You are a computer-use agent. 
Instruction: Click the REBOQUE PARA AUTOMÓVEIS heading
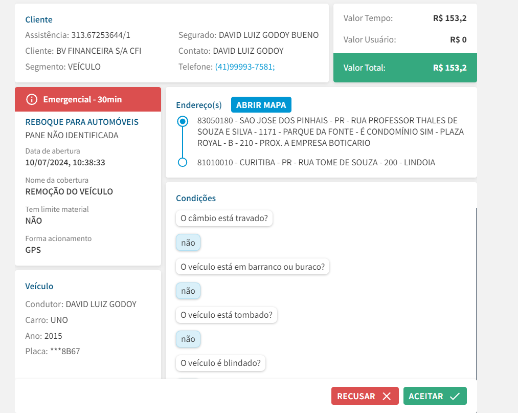coord(82,122)
